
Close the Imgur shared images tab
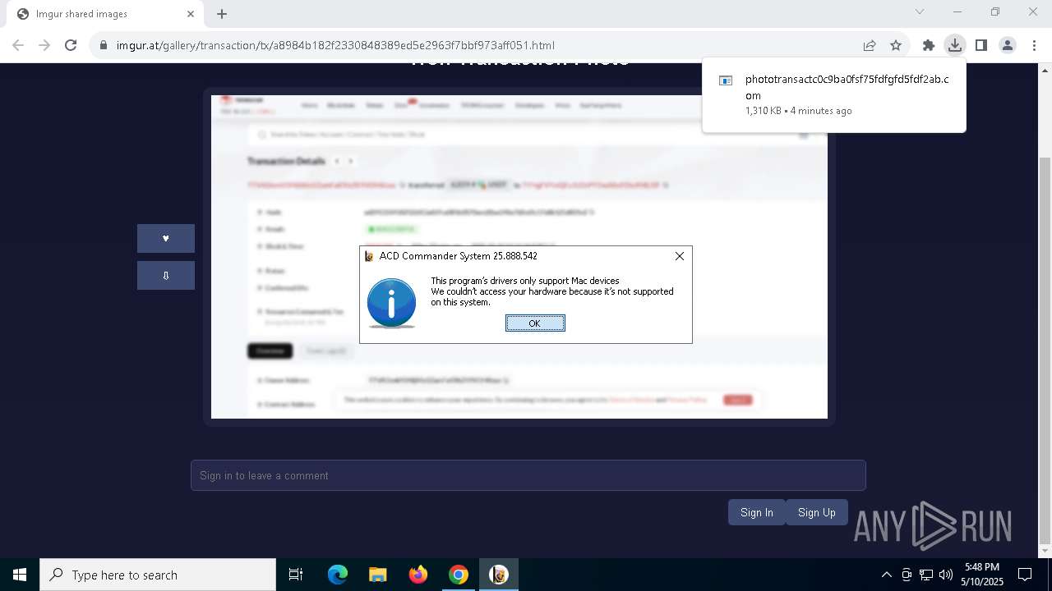tap(191, 14)
